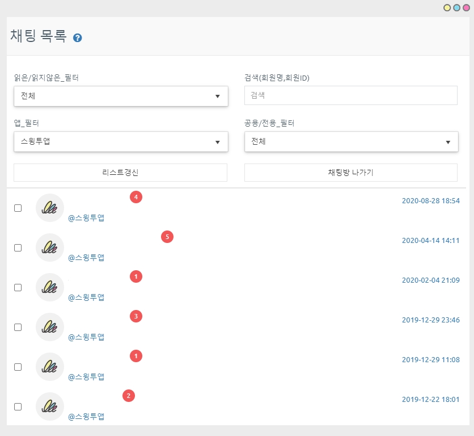Check the box for 2019-12-29 11:08 chat

(18, 367)
